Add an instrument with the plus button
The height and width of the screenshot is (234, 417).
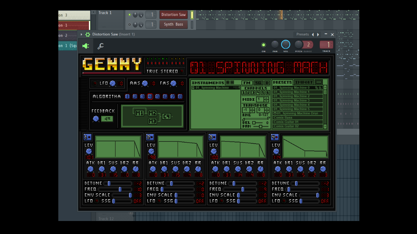tap(228, 83)
